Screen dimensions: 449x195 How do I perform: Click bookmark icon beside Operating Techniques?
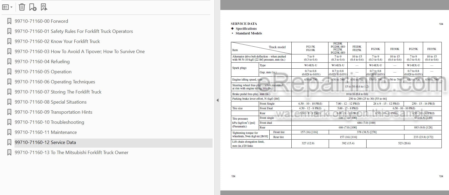click(x=9, y=82)
